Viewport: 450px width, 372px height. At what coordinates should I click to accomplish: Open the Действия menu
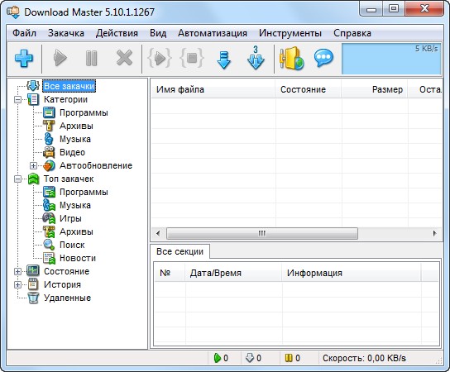(x=117, y=33)
